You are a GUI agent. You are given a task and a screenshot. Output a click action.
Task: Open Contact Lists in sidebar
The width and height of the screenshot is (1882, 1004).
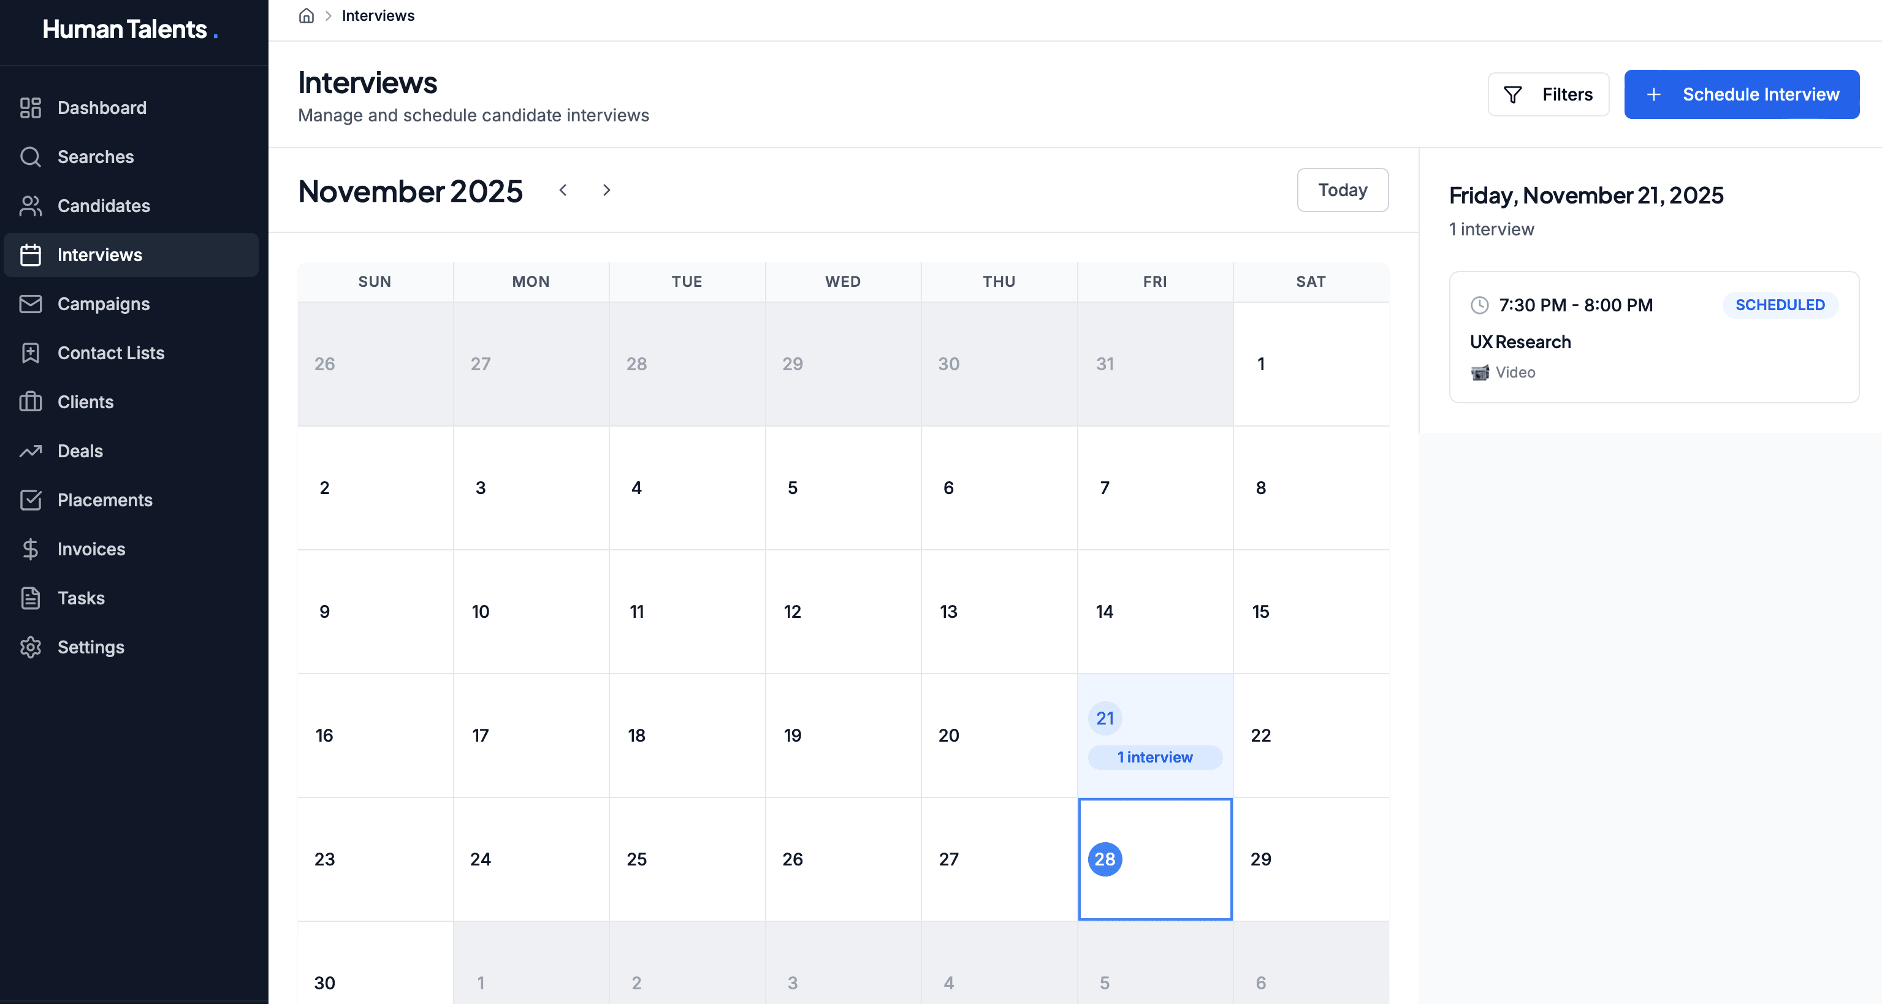click(110, 353)
